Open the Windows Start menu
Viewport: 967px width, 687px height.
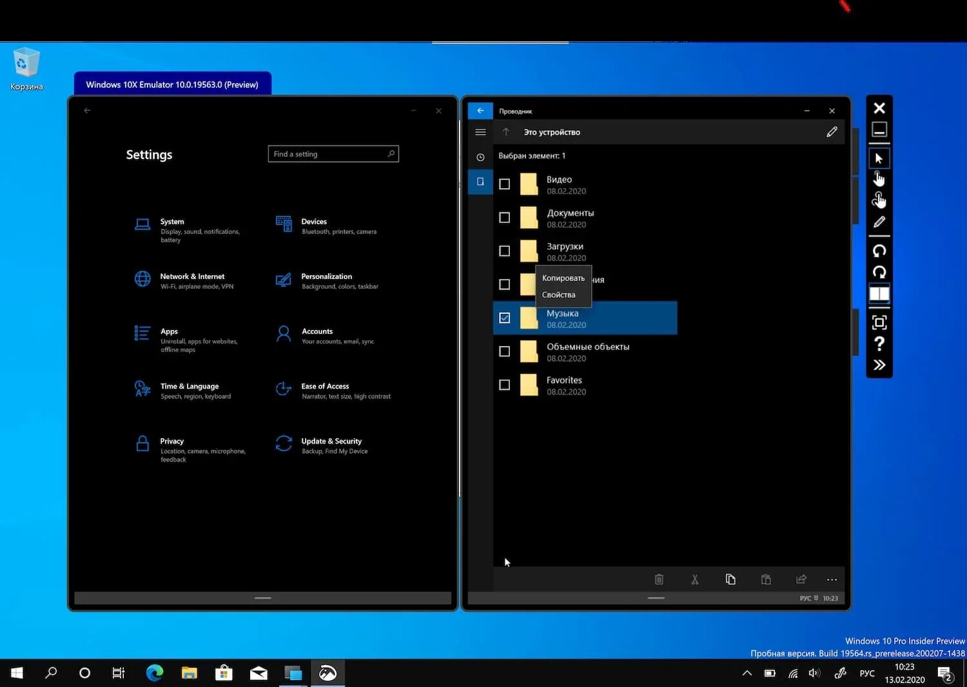[x=17, y=673]
